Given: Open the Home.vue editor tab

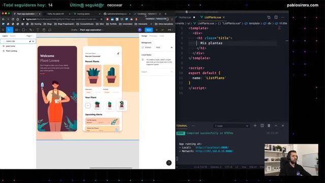Looking at the screenshot, I should pos(185,17).
